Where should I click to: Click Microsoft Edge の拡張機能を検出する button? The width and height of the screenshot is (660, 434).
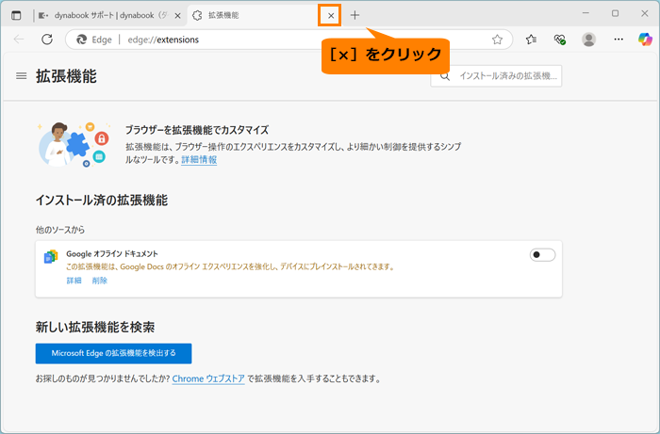click(x=114, y=353)
